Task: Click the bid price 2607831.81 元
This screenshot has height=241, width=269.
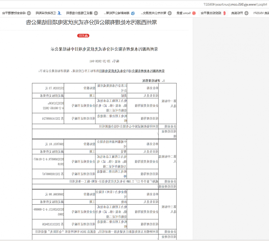Action: click(55, 144)
